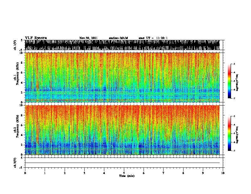The height and width of the screenshot is (194, 251).
Task: Click time axis tick label '4'
Action: (104, 173)
